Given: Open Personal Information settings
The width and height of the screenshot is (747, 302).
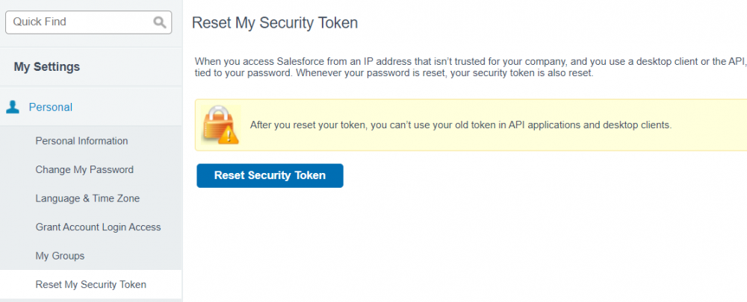Looking at the screenshot, I should tap(81, 141).
